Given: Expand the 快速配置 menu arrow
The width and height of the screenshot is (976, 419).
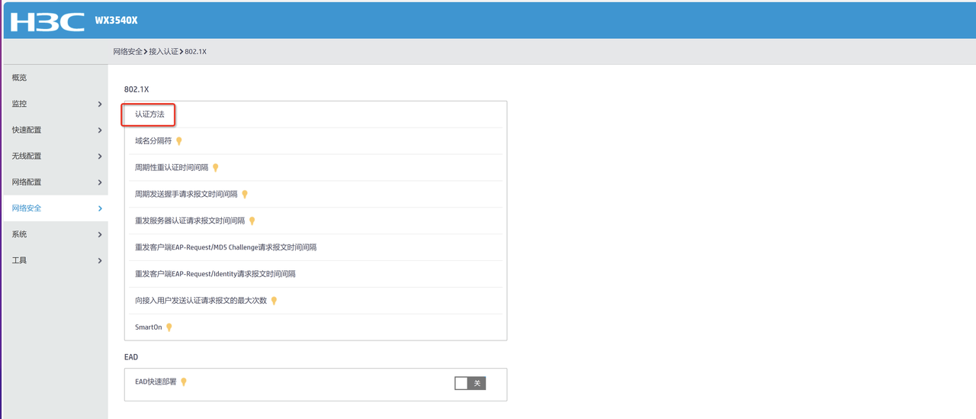Looking at the screenshot, I should click(100, 131).
